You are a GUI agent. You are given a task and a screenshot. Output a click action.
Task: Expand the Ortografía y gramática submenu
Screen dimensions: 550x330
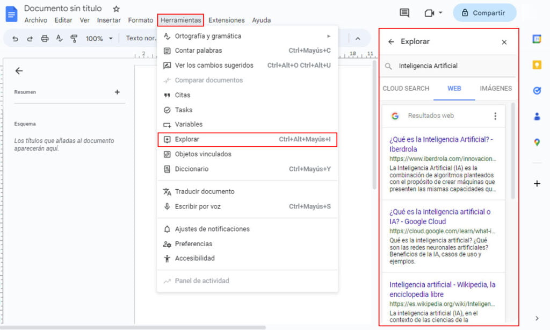coord(329,36)
